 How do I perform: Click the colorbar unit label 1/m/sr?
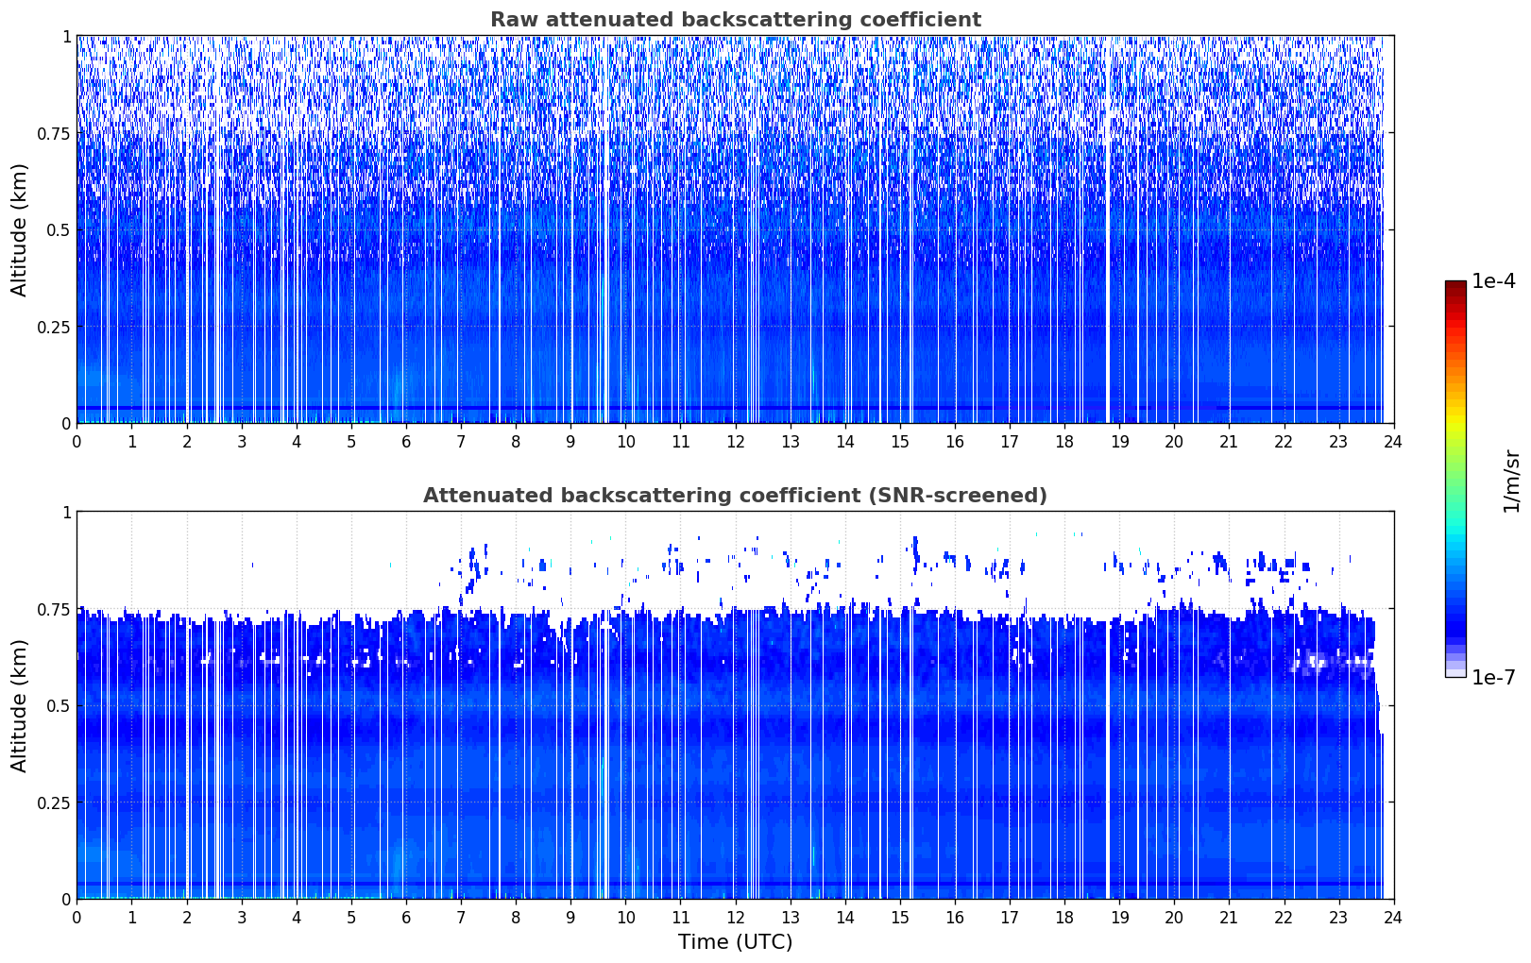click(x=1511, y=481)
